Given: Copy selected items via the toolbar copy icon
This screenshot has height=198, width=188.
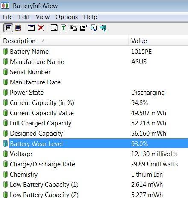Looking at the screenshot, I should pyautogui.click(x=73, y=28).
